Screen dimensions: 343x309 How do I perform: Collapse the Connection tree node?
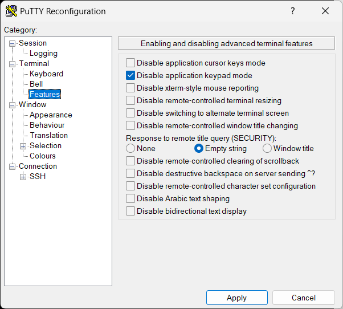point(13,166)
